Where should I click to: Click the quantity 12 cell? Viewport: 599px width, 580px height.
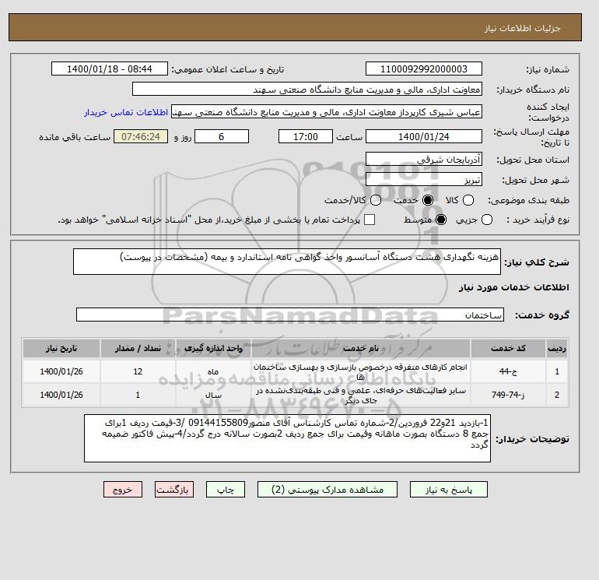tap(138, 371)
